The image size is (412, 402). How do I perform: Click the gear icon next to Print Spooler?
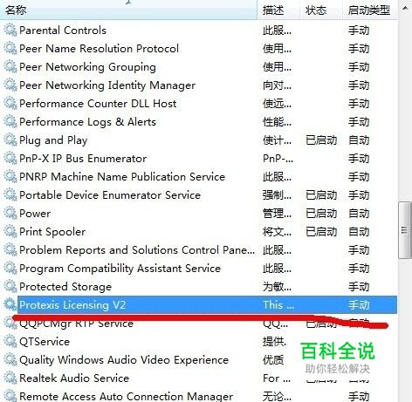[x=10, y=232]
